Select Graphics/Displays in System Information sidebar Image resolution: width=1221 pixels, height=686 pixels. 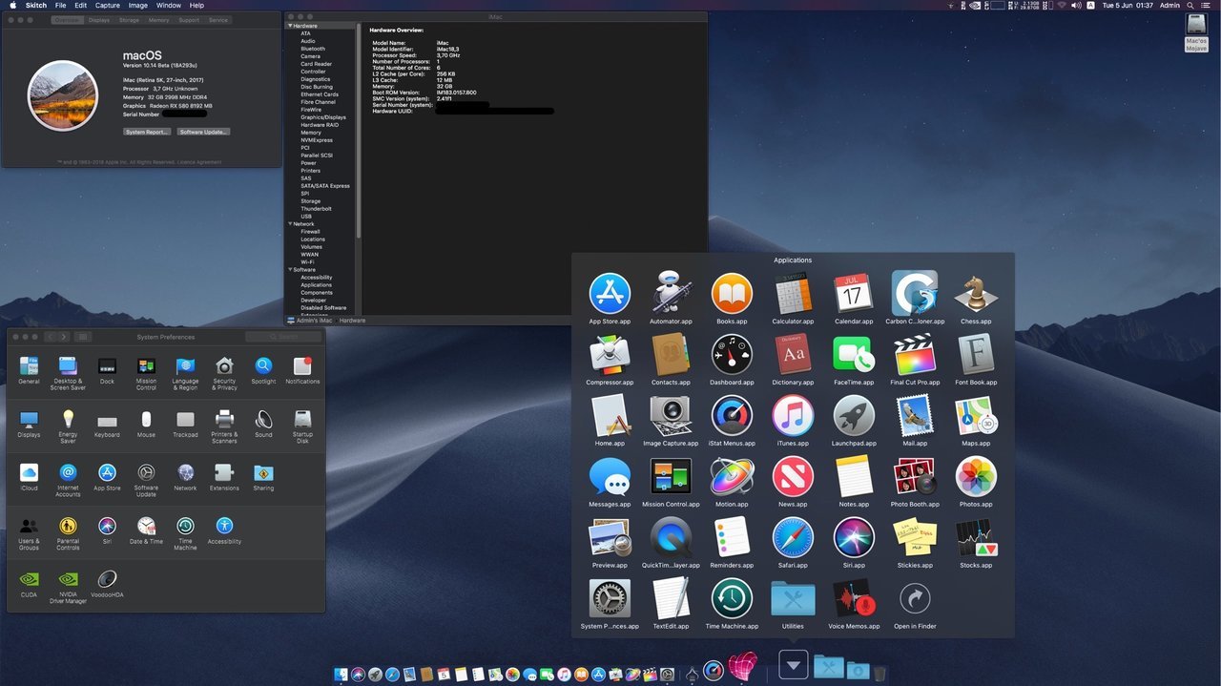(323, 117)
